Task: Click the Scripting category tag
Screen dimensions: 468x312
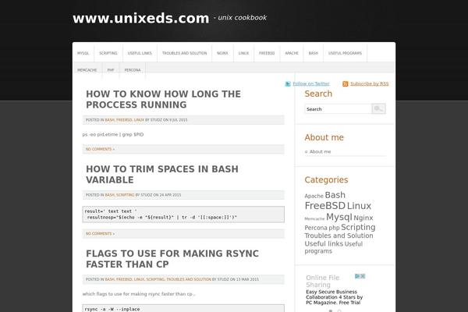Action: click(x=358, y=228)
